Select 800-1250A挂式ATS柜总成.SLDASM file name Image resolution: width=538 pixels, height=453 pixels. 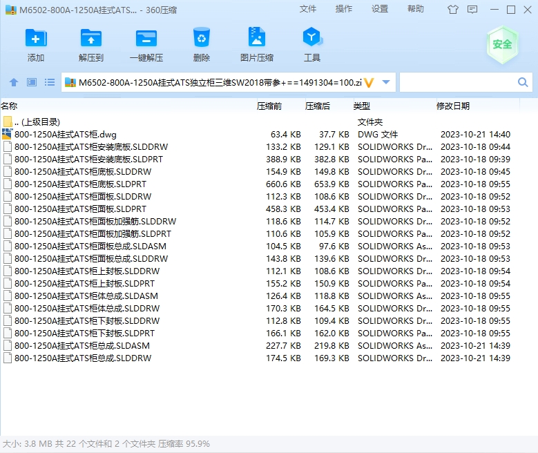82,345
